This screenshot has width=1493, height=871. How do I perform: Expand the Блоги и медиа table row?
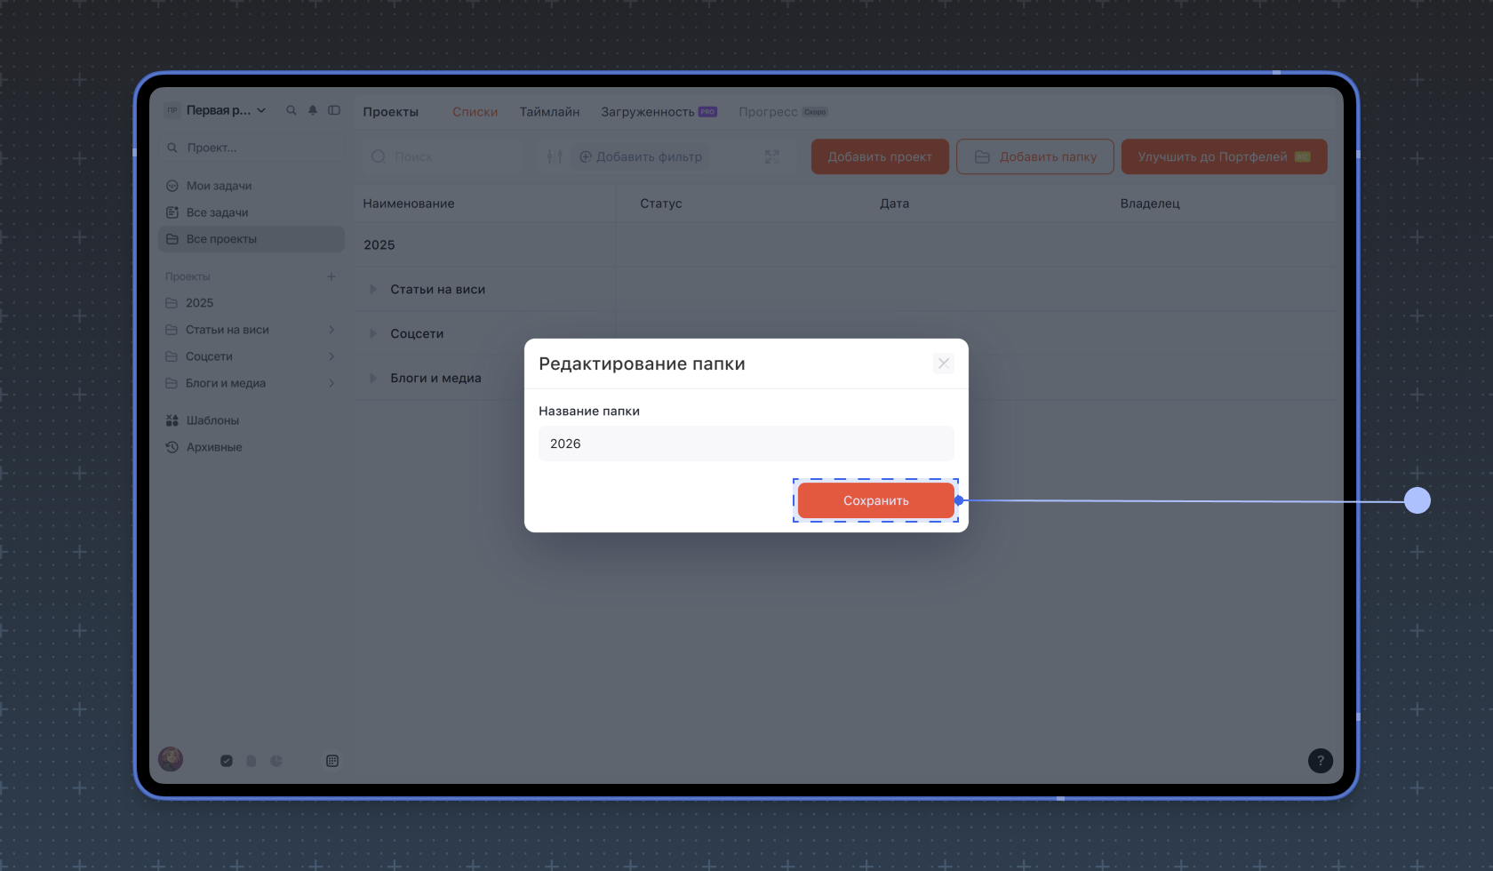tap(373, 379)
